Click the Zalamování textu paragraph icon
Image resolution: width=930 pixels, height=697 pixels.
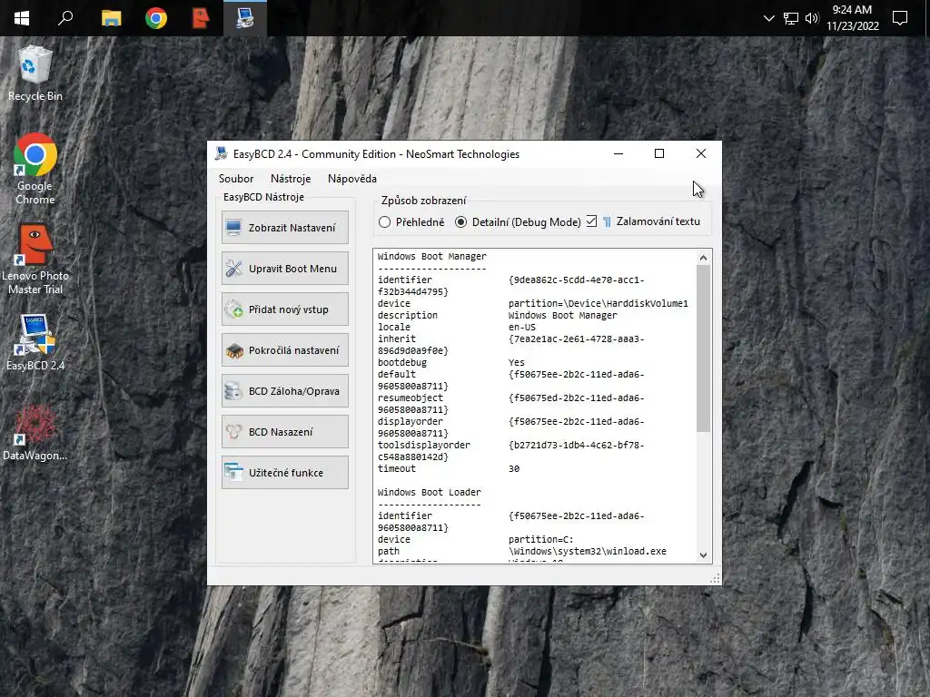click(x=607, y=221)
